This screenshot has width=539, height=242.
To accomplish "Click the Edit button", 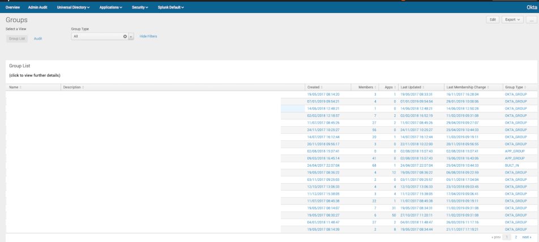I will pos(493,19).
